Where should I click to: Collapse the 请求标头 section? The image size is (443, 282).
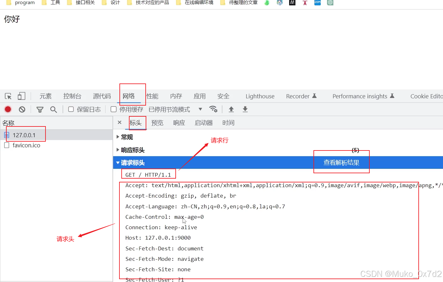click(130, 163)
